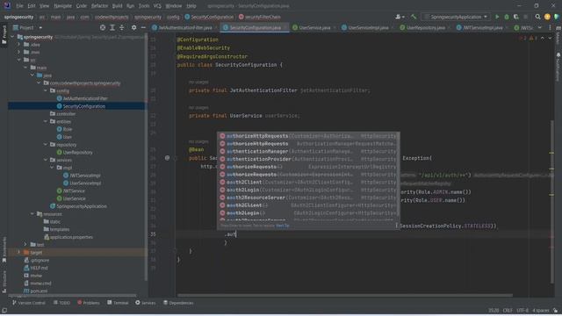The width and height of the screenshot is (562, 316).
Task: Open the File menu
Action: tap(19, 6)
